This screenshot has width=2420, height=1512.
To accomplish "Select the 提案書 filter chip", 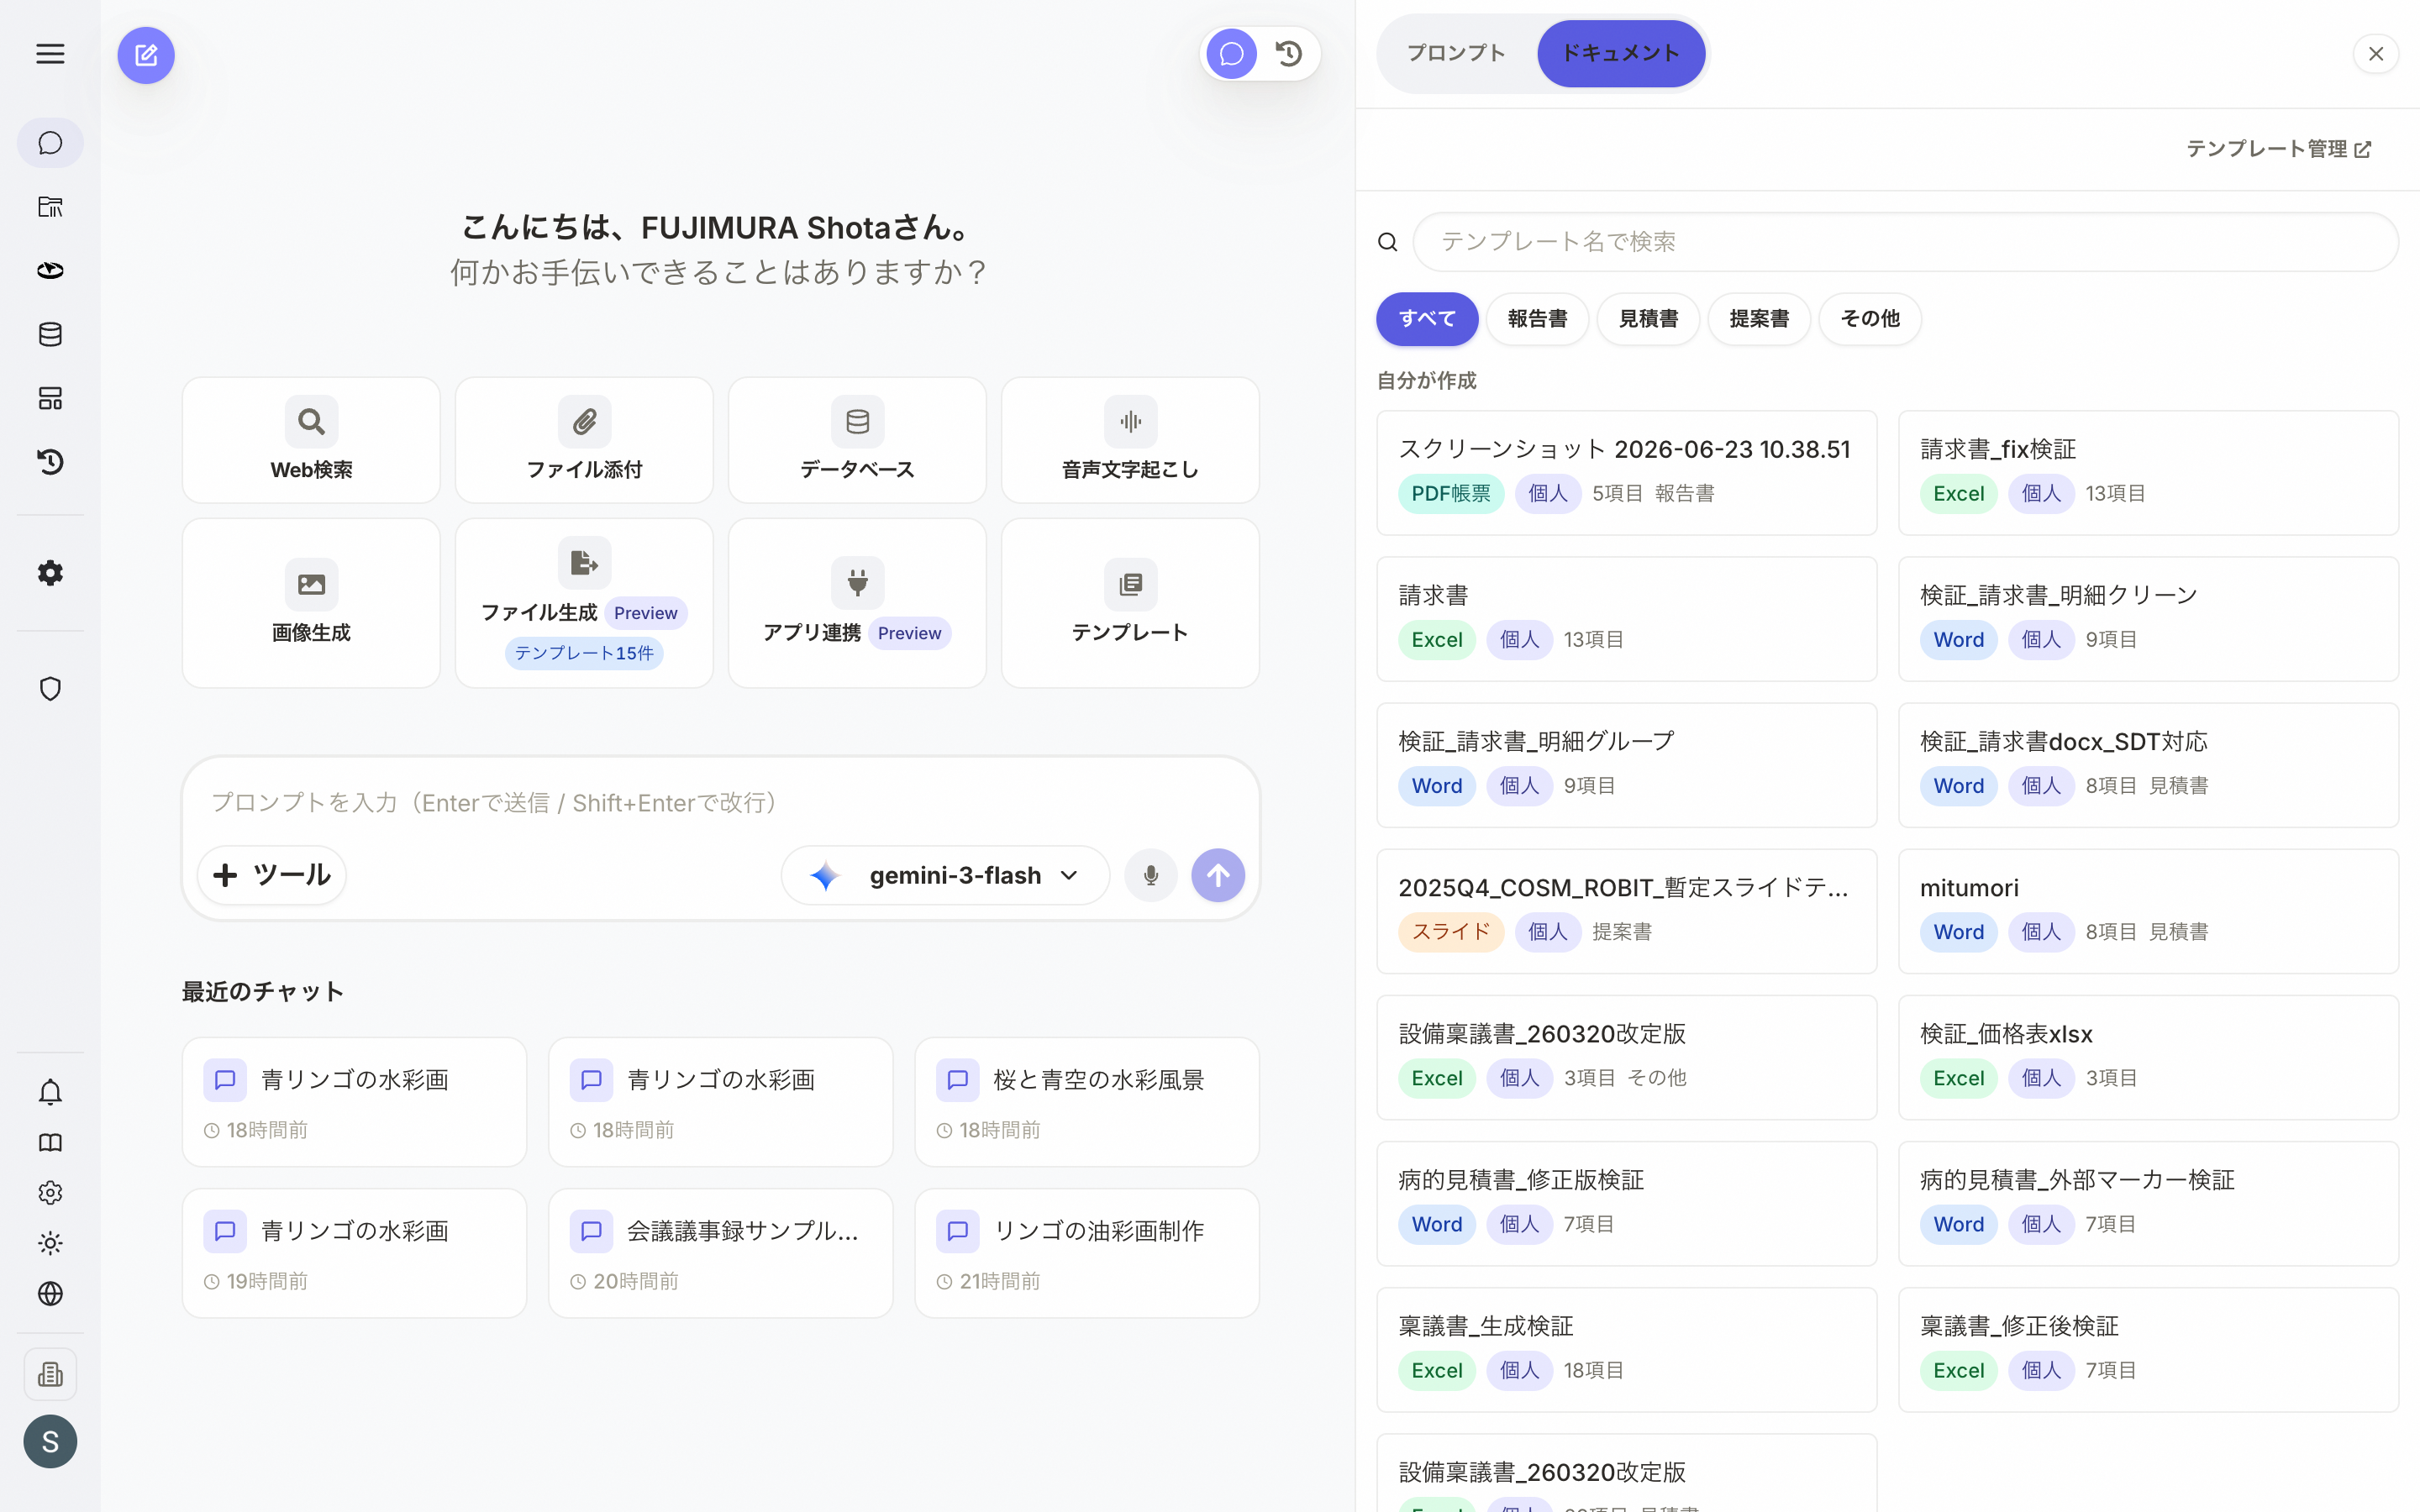I will point(1759,318).
